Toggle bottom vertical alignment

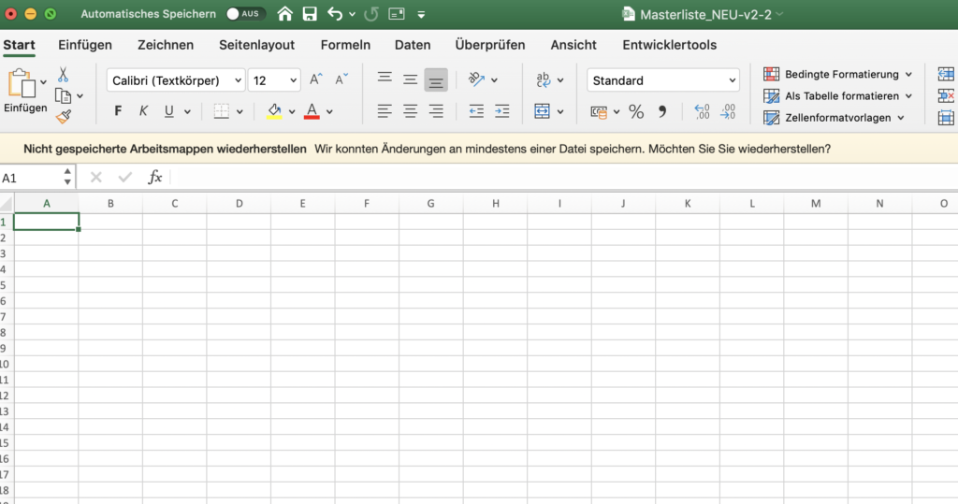coord(436,80)
